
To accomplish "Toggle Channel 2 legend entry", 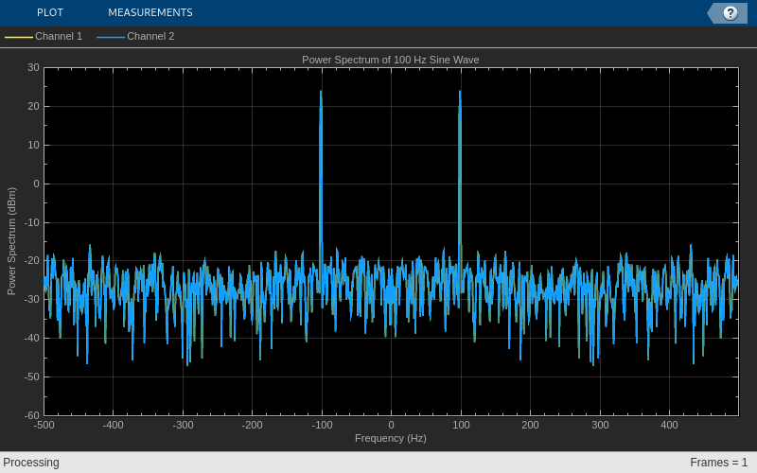I will pyautogui.click(x=135, y=36).
